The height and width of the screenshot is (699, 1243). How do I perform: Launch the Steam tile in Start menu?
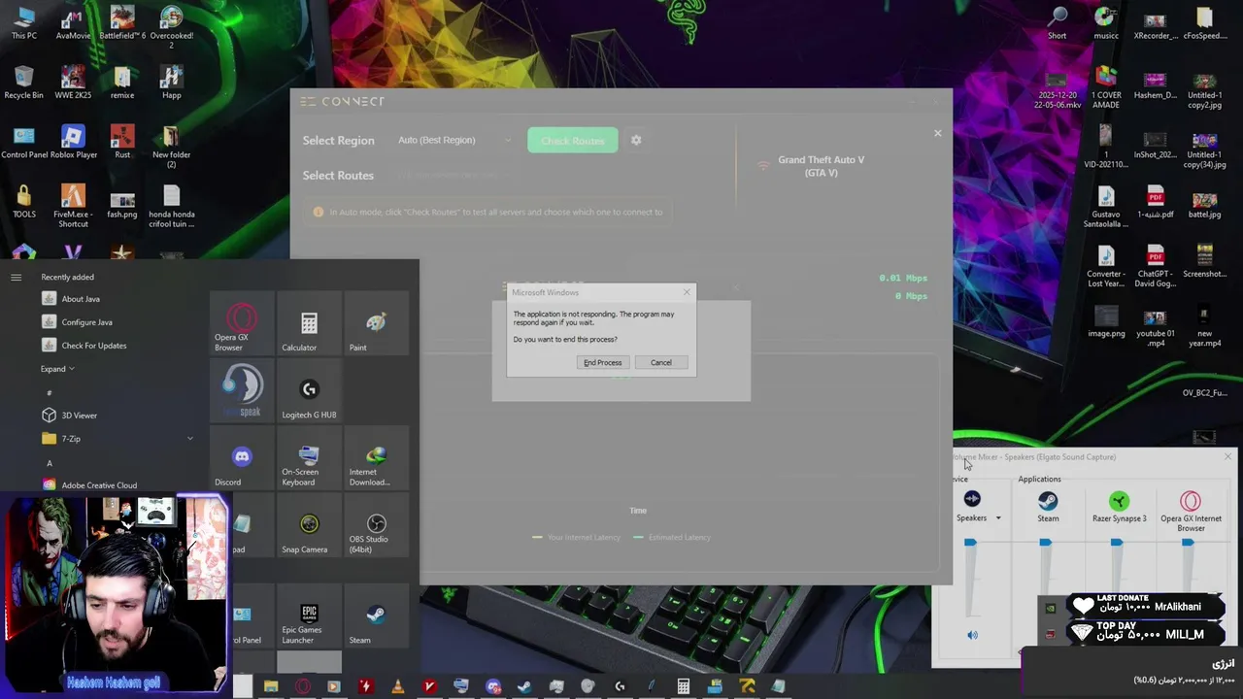376,616
